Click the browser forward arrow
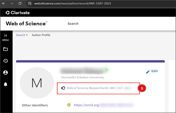176x113 pixels. tap(12, 4)
